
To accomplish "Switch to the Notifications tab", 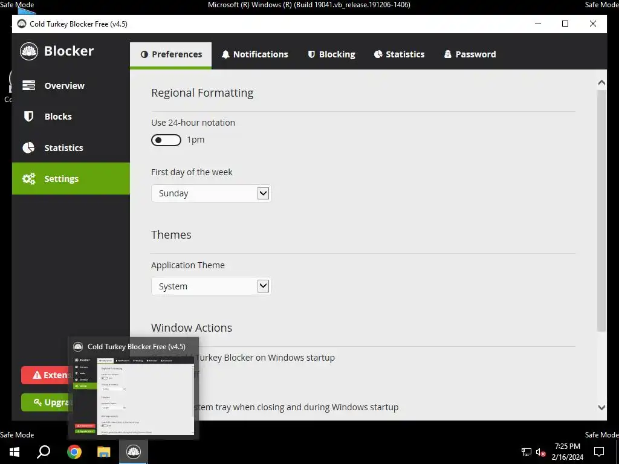I will (x=254, y=54).
